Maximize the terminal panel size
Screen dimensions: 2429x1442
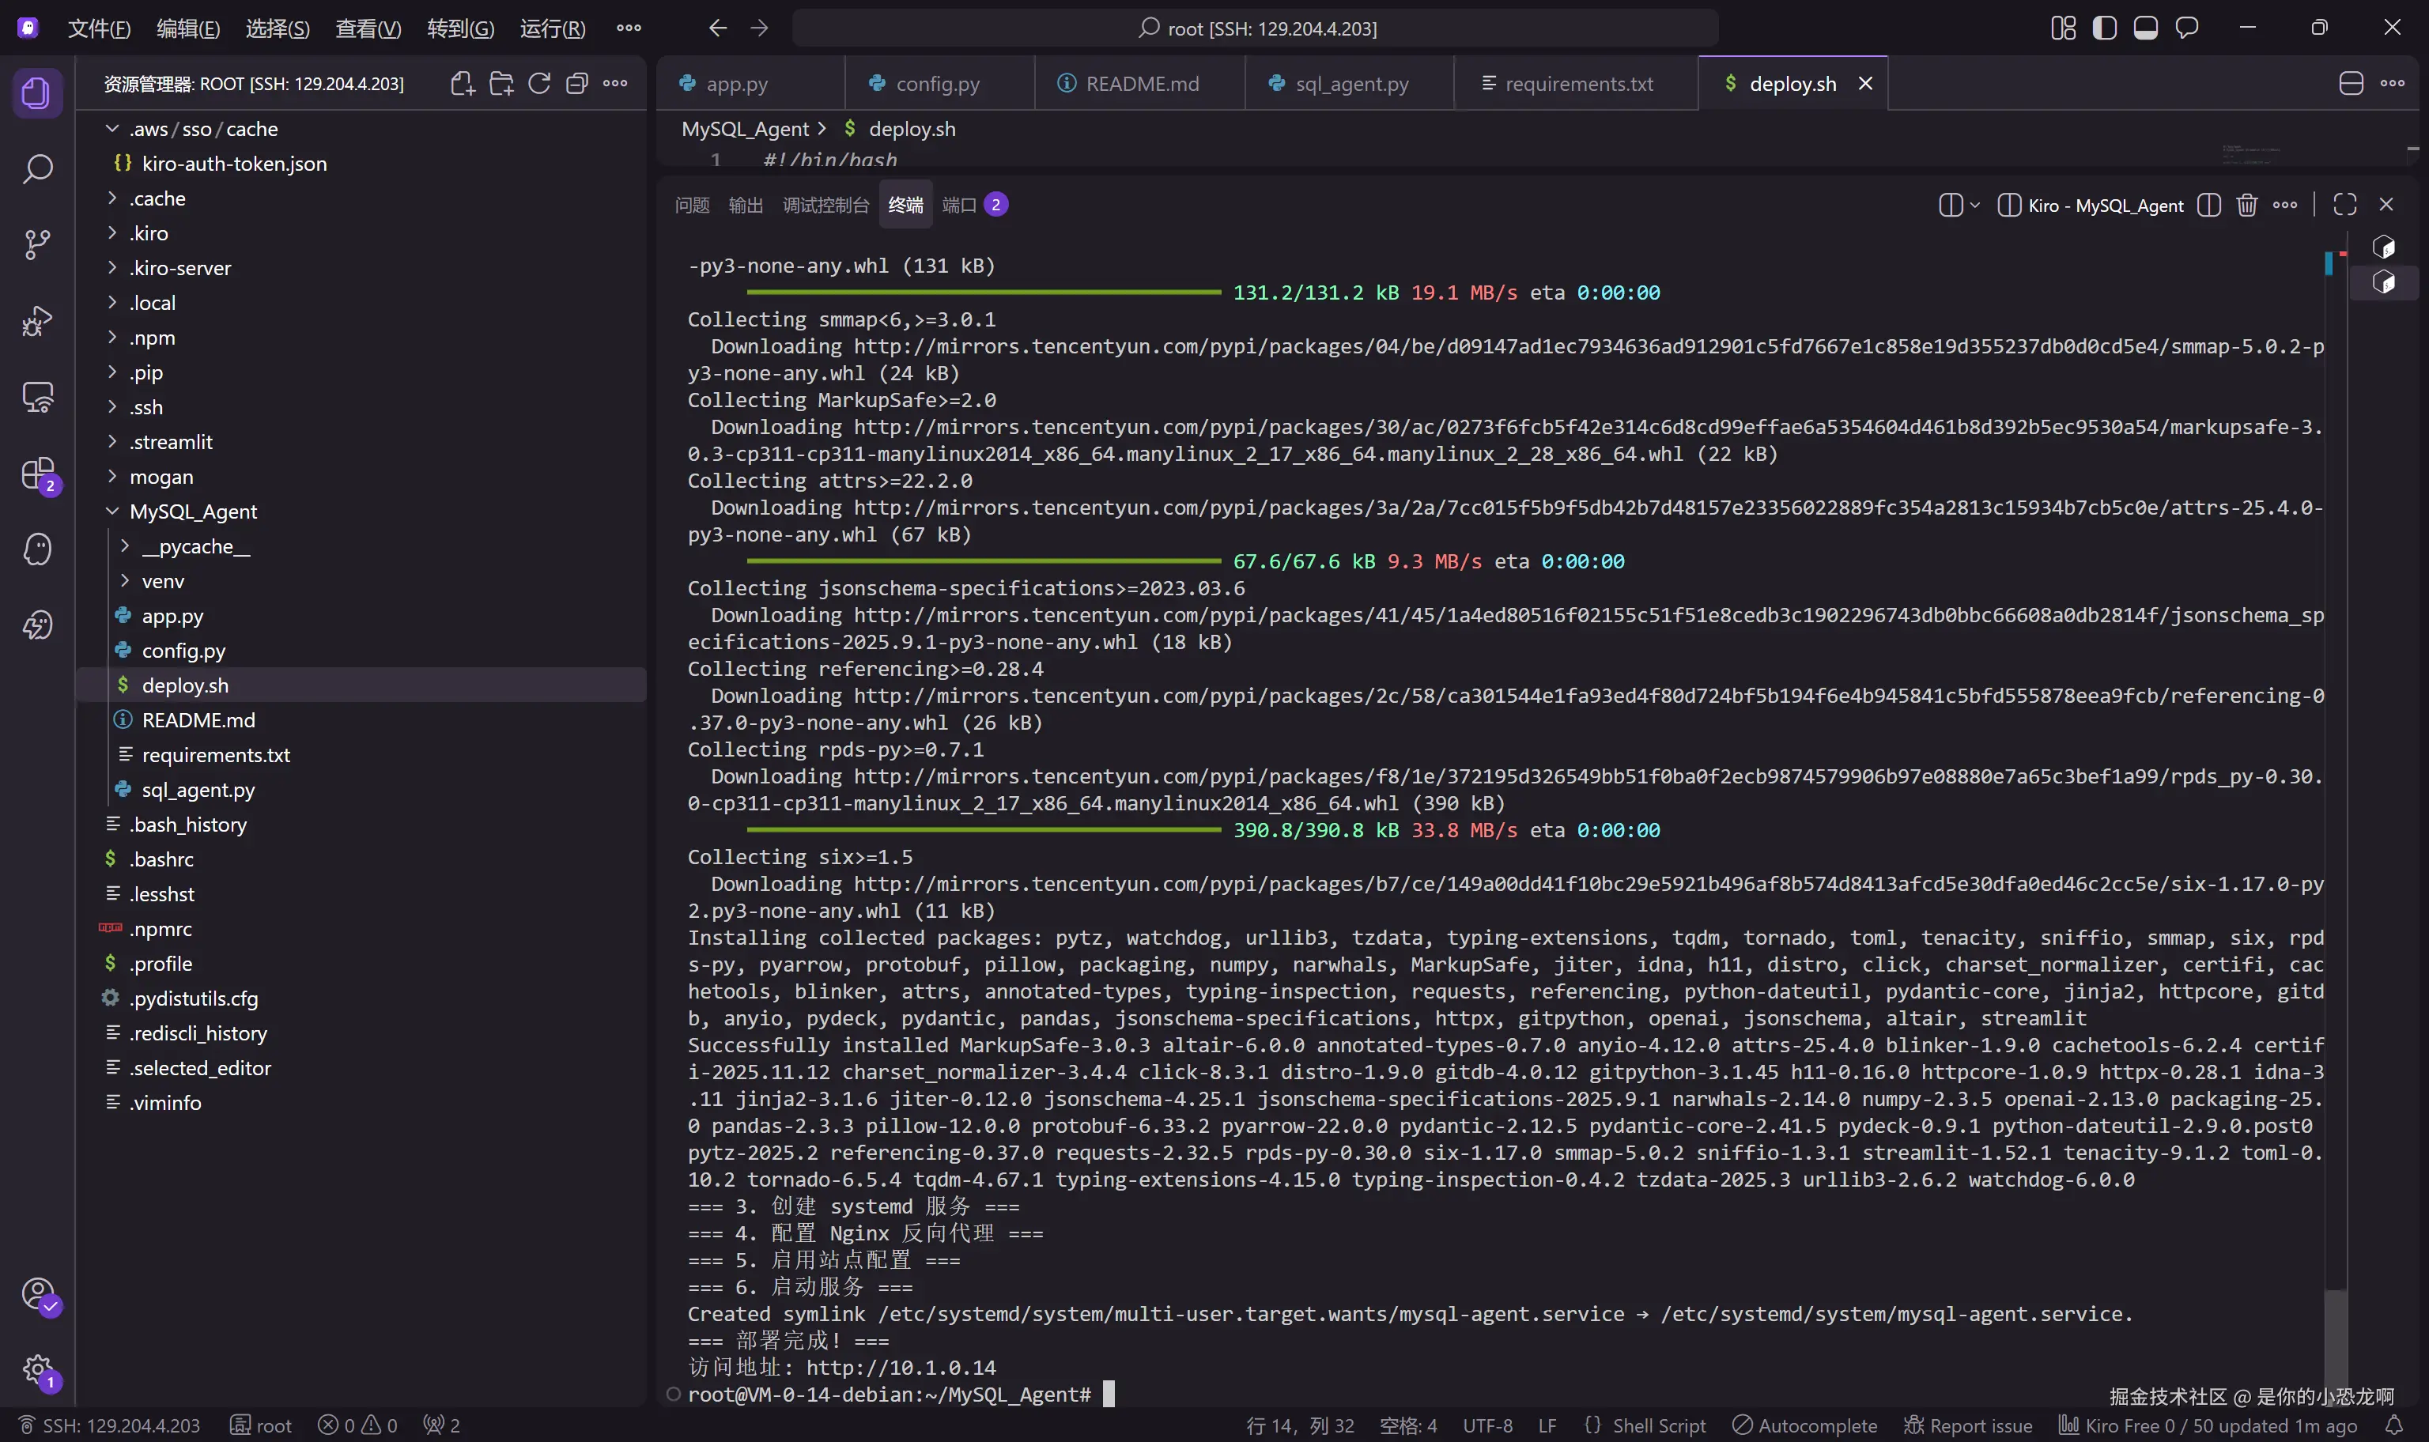[2344, 205]
